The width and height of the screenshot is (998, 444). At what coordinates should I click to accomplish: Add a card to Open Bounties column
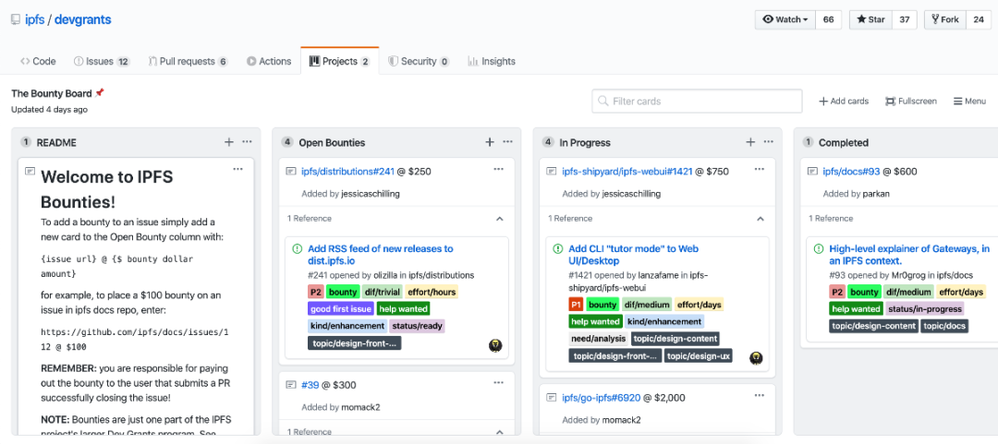point(490,142)
